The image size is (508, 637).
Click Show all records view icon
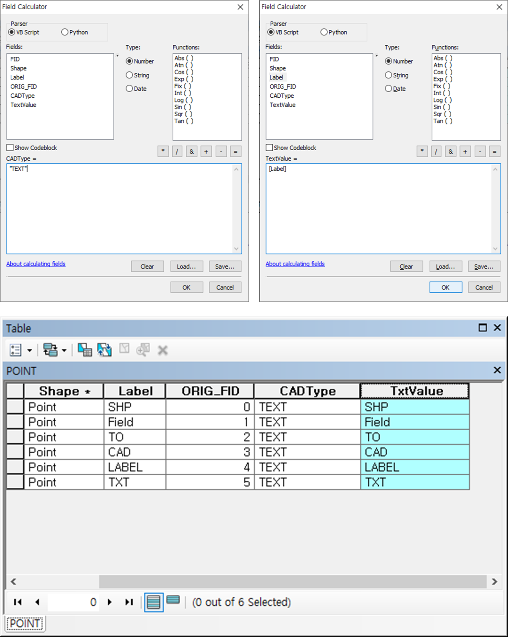point(153,602)
